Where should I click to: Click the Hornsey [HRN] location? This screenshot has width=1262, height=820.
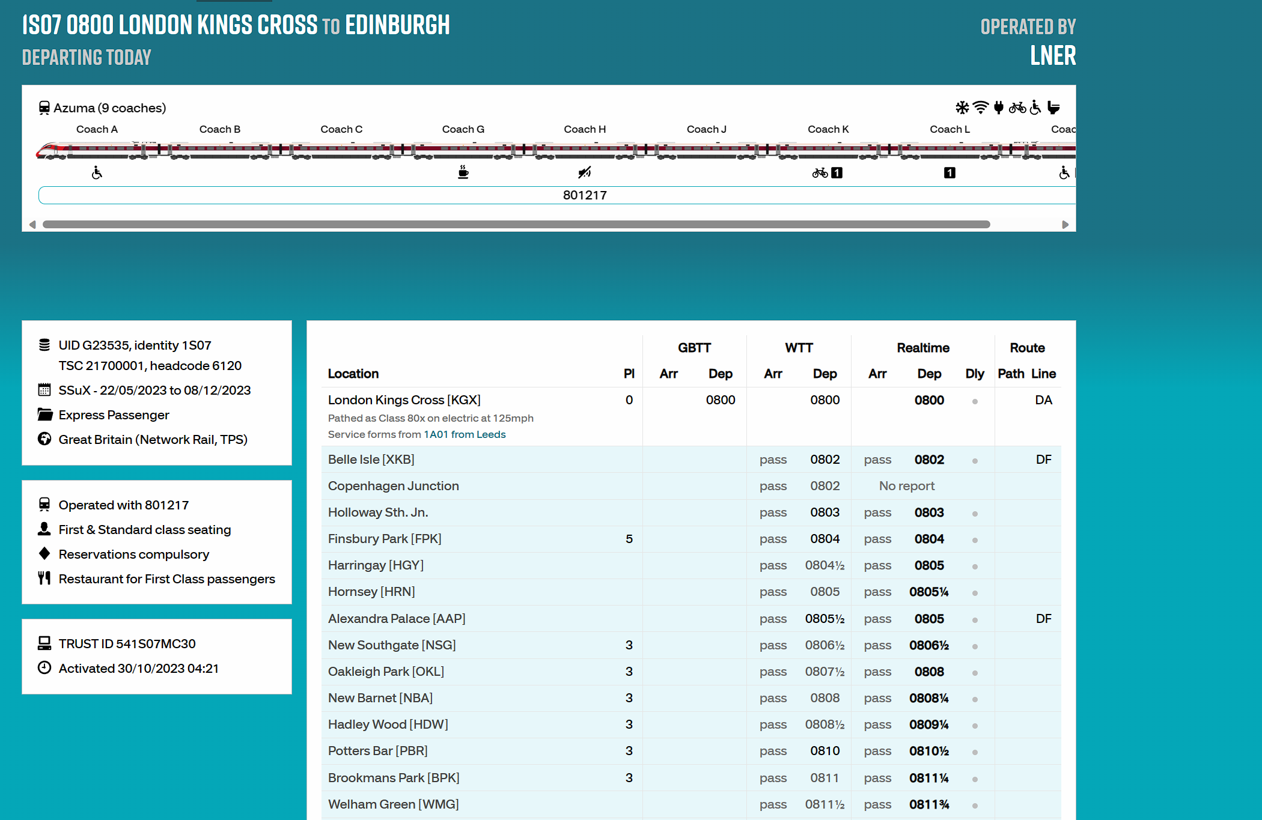(x=371, y=592)
